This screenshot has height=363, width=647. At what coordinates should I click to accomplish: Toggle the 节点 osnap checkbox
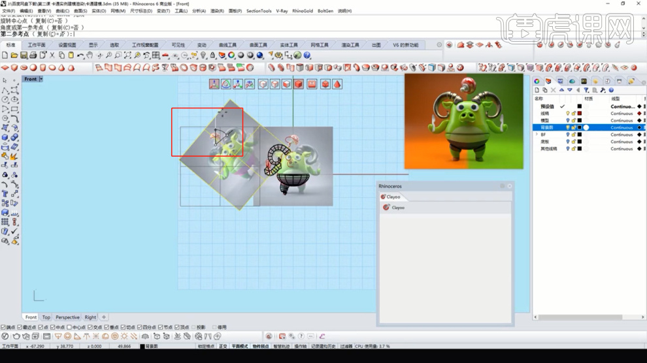point(161,327)
